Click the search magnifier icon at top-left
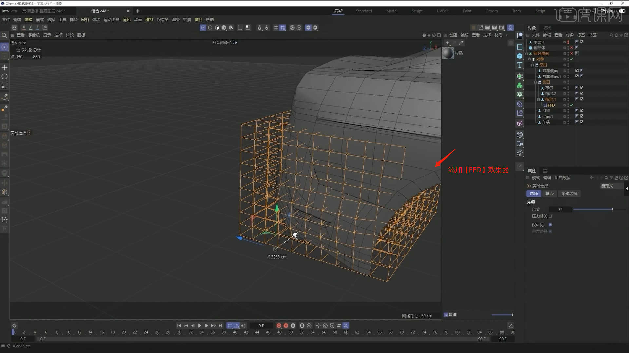Image resolution: width=629 pixels, height=353 pixels. coord(4,35)
